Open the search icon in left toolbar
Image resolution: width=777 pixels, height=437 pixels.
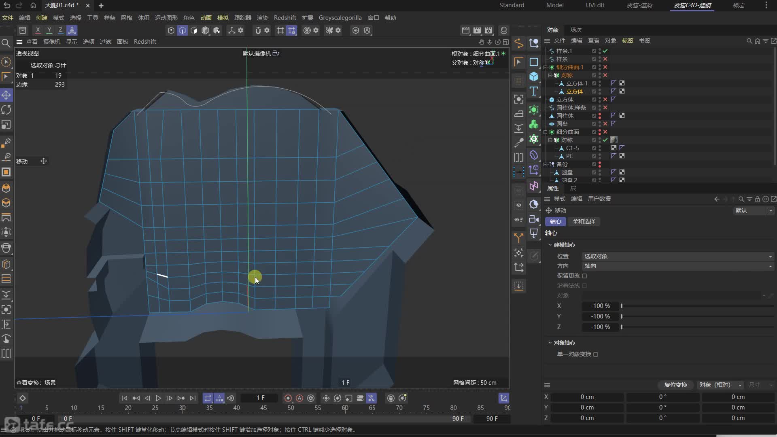click(x=6, y=43)
